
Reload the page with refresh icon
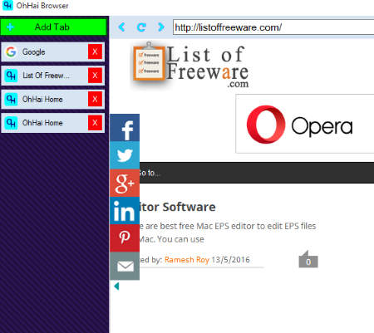pyautogui.click(x=141, y=27)
